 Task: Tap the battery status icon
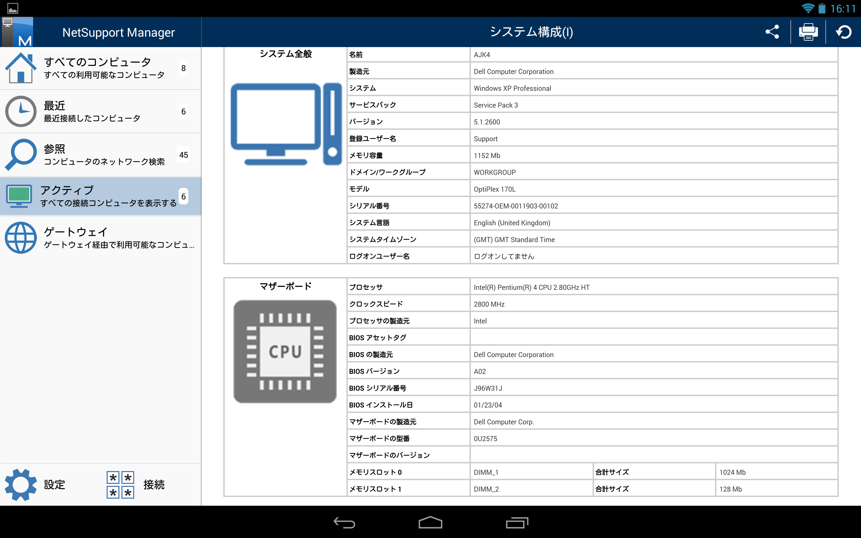tap(822, 8)
